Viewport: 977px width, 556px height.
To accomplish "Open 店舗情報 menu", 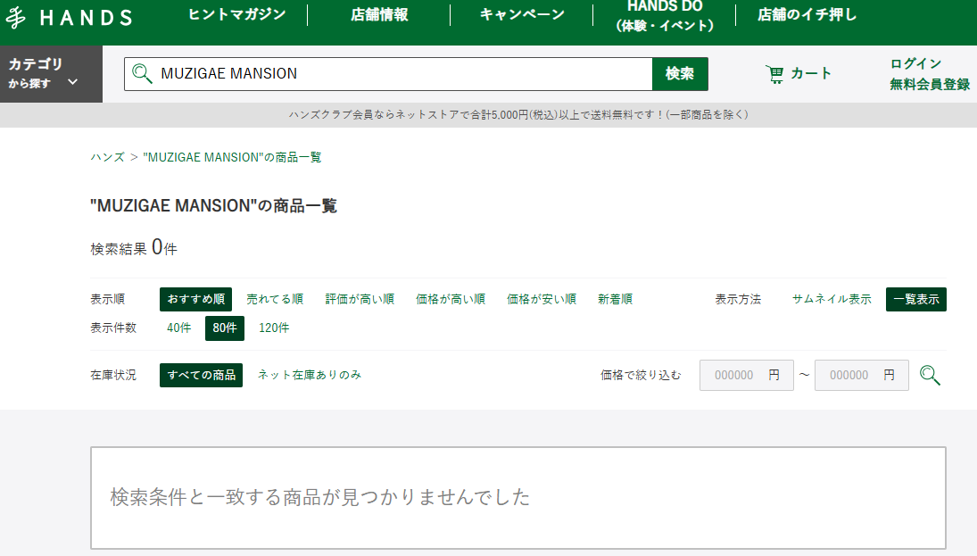I will [379, 14].
